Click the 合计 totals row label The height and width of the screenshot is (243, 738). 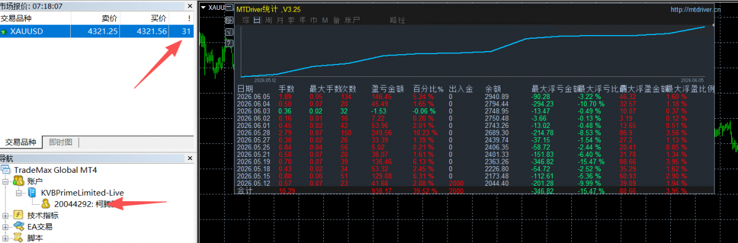click(245, 190)
